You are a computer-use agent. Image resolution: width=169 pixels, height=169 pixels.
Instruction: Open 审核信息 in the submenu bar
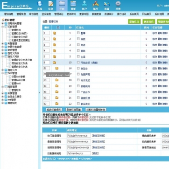point(34,14)
